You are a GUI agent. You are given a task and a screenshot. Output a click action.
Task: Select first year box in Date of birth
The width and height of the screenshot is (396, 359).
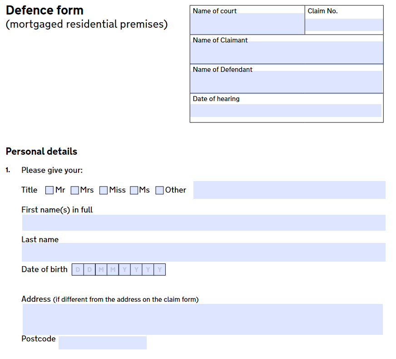coord(124,270)
